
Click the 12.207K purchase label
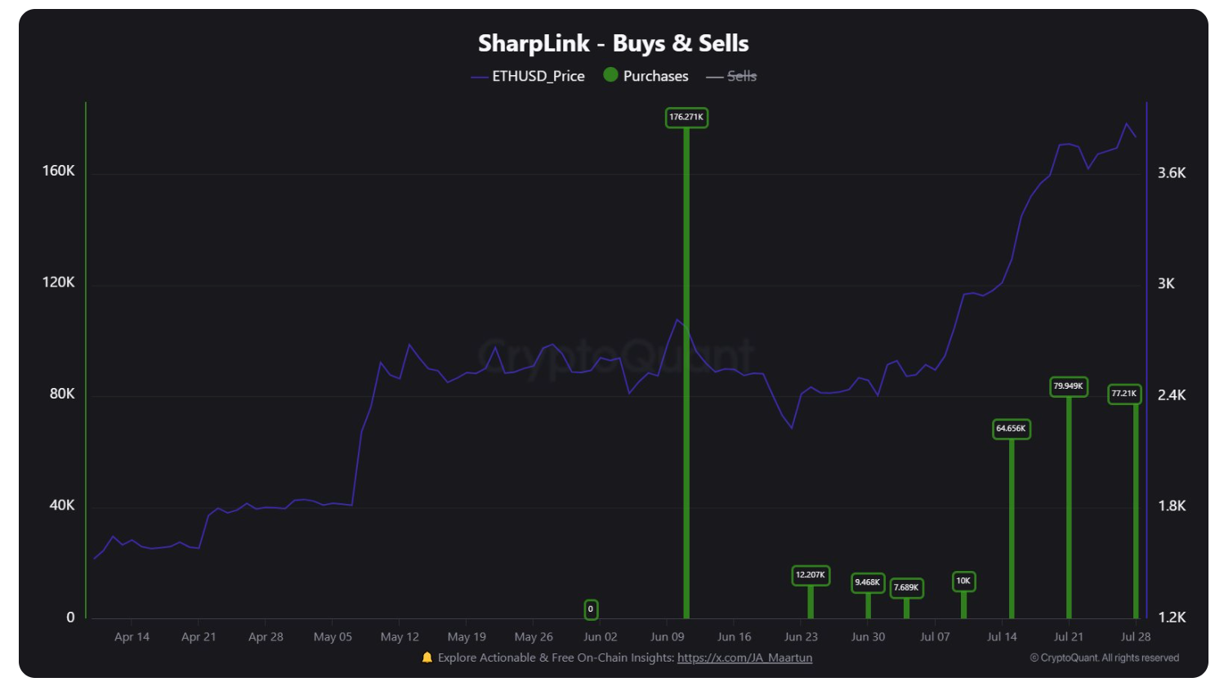[811, 575]
